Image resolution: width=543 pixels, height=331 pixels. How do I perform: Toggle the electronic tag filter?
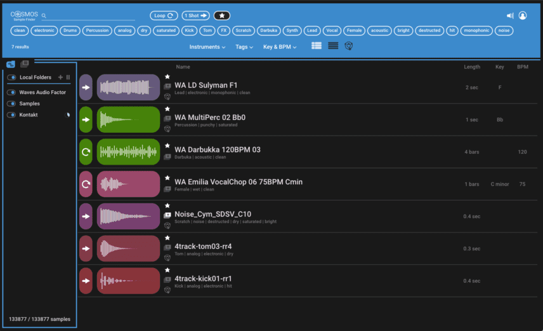click(x=44, y=30)
